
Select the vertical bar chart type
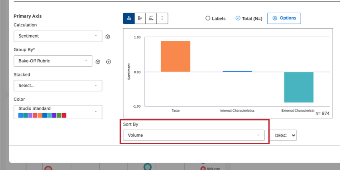(129, 18)
